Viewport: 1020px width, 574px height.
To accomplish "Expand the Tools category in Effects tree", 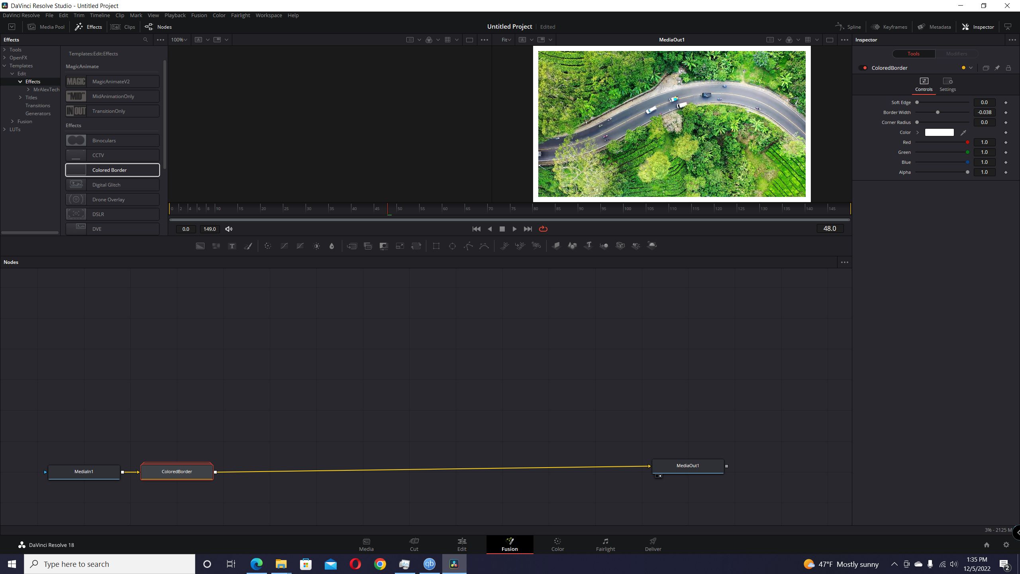I will 4,50.
